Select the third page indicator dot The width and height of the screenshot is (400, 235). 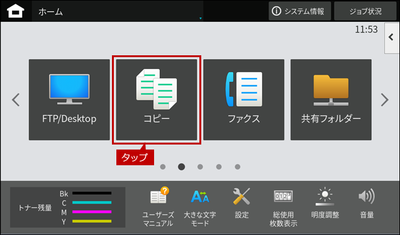(200, 167)
